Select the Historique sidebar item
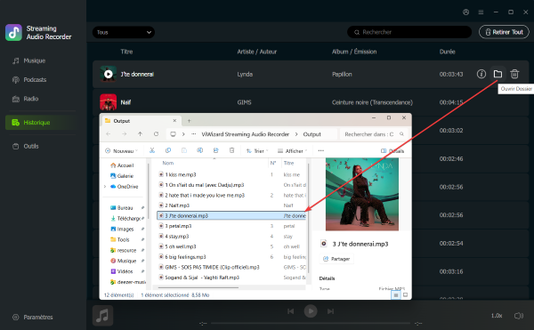 tap(40, 123)
